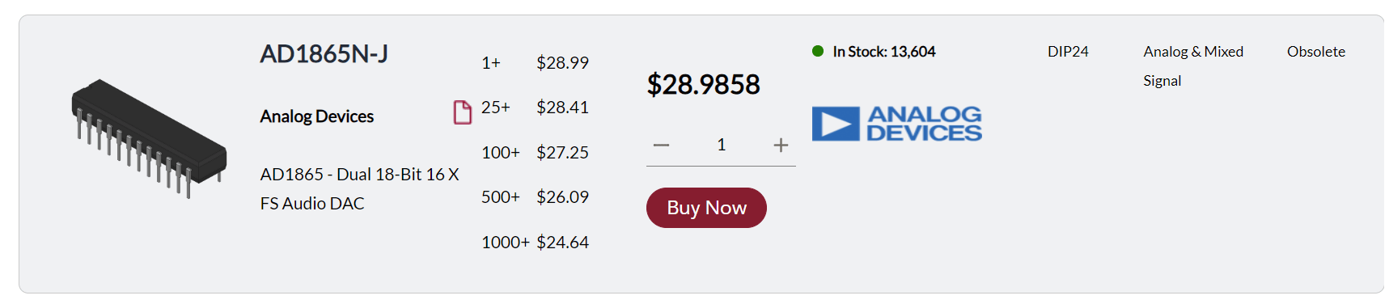Open the datasheet PDF document icon
Image resolution: width=1389 pixels, height=304 pixels.
(x=463, y=112)
